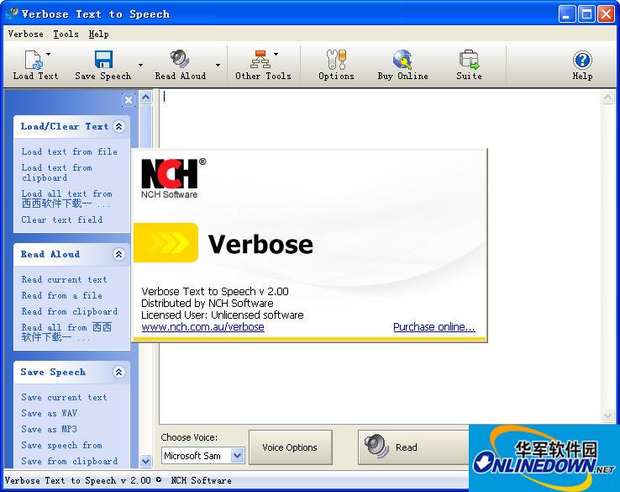Click the Save Speech floppy disk icon
This screenshot has height=492, width=620.
103,60
